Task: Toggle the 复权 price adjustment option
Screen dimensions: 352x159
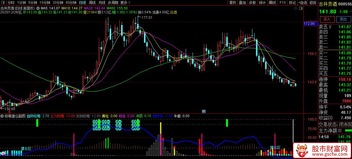Action: tap(233, 3)
